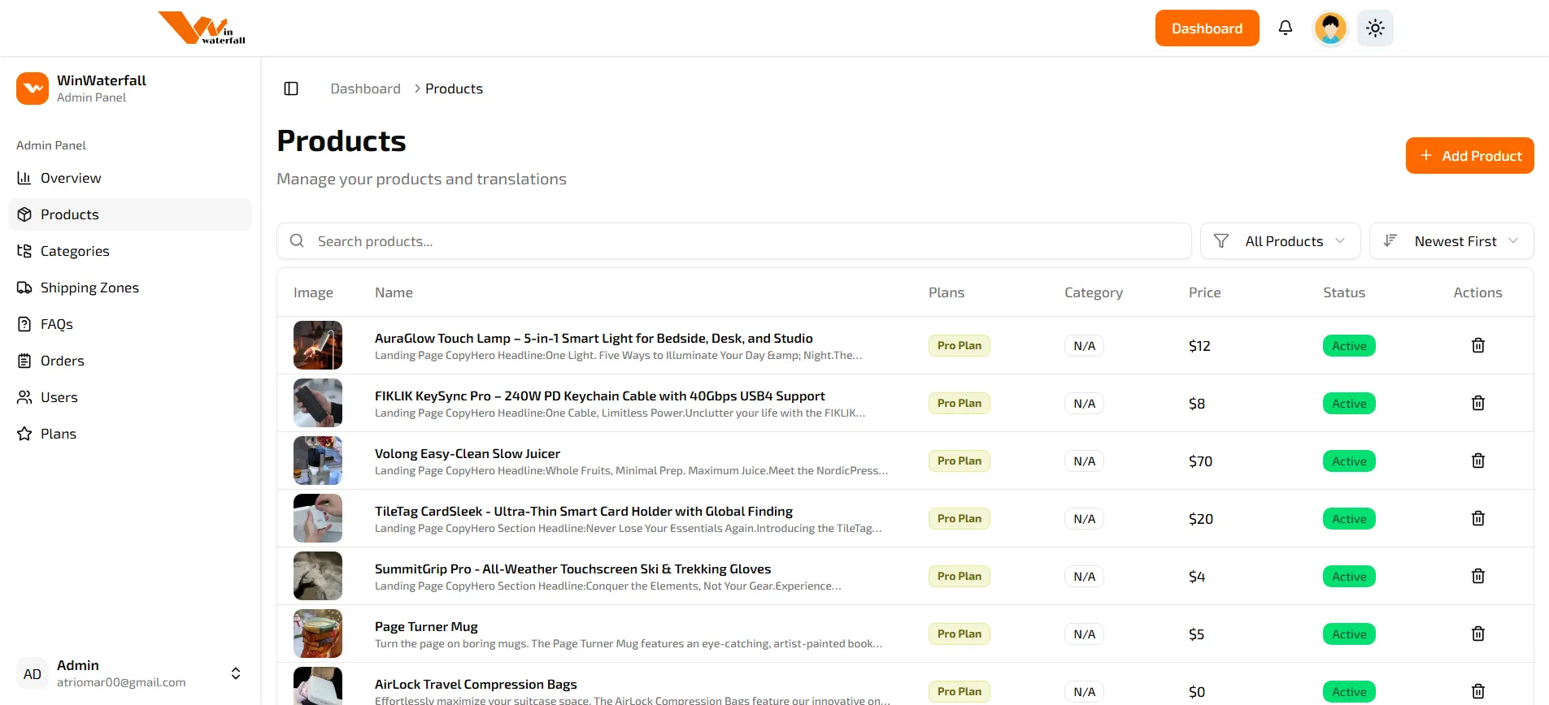This screenshot has width=1549, height=705.
Task: Toggle light/dark theme sun icon
Action: pyautogui.click(x=1375, y=28)
